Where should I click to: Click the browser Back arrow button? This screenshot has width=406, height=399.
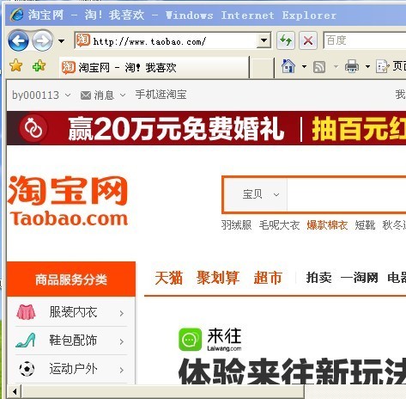click(x=18, y=40)
